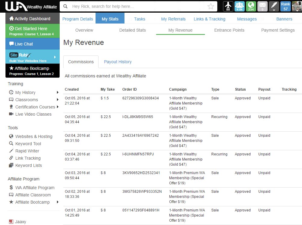Open the Activity Dashboard home icon

tap(11, 18)
